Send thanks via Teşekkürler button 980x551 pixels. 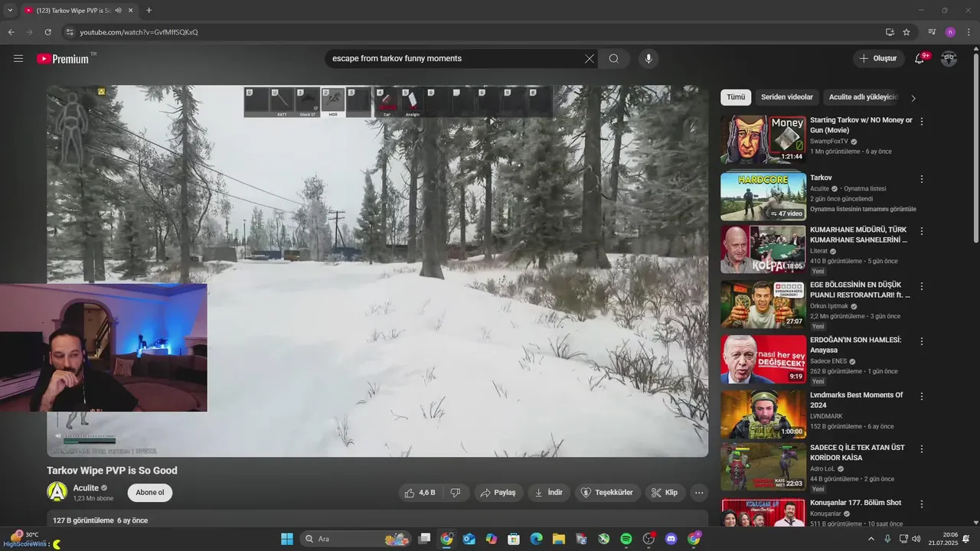coord(607,493)
